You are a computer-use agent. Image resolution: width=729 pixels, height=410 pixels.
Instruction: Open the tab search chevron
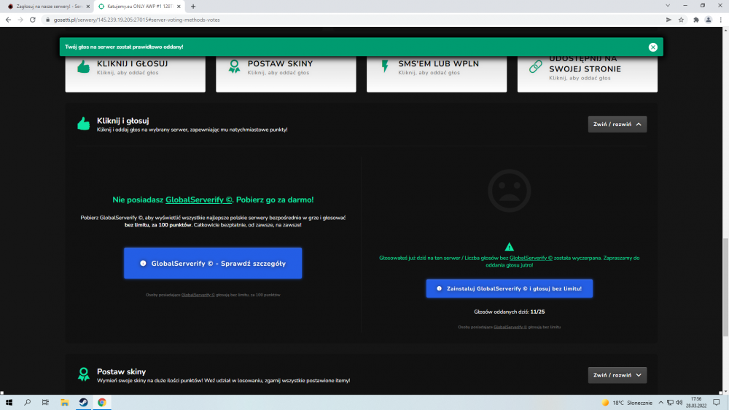pyautogui.click(x=668, y=6)
